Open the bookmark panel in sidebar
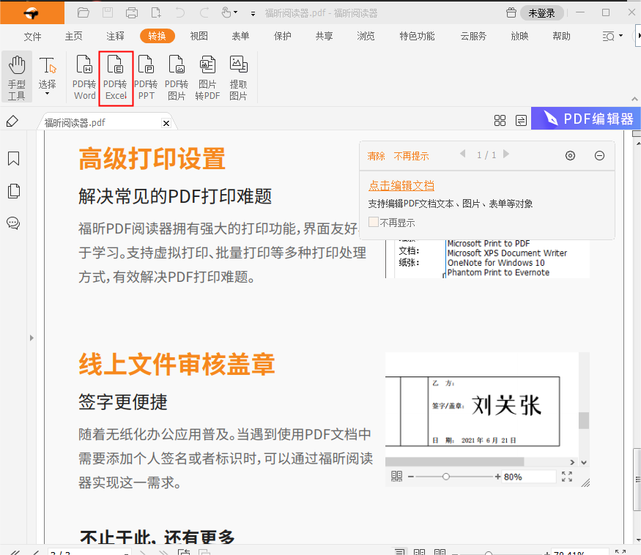The width and height of the screenshot is (641, 555). point(13,158)
